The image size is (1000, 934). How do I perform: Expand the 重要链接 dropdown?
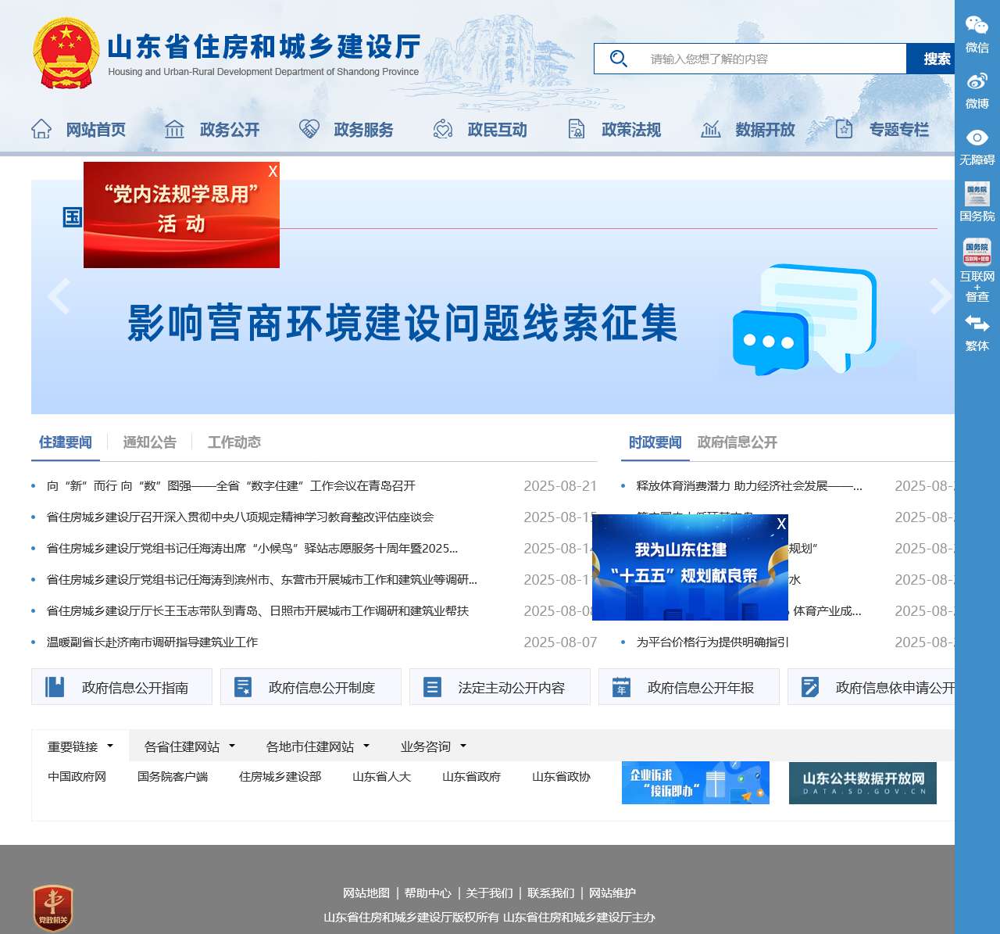79,746
